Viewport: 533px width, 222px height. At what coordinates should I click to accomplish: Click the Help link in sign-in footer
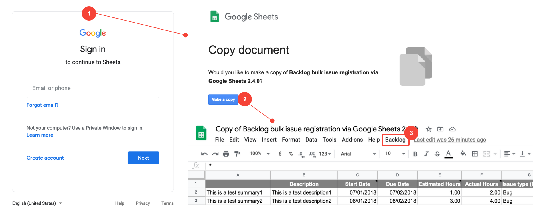point(120,203)
